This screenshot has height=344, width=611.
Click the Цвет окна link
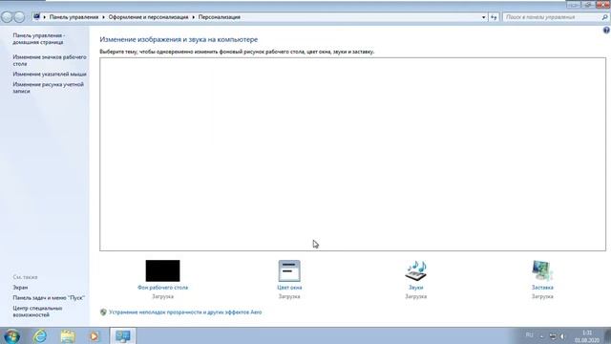(289, 288)
